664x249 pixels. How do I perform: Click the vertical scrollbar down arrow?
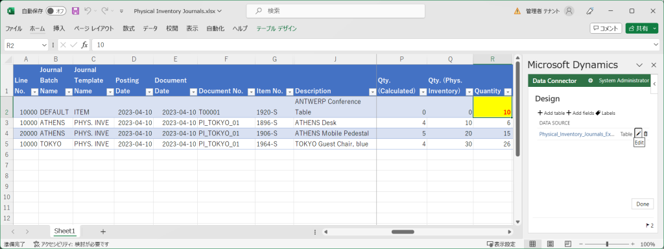coord(517,222)
